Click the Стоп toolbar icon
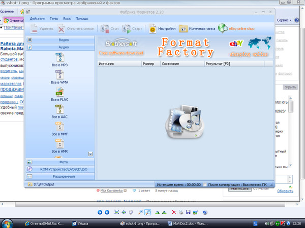 click(105, 29)
